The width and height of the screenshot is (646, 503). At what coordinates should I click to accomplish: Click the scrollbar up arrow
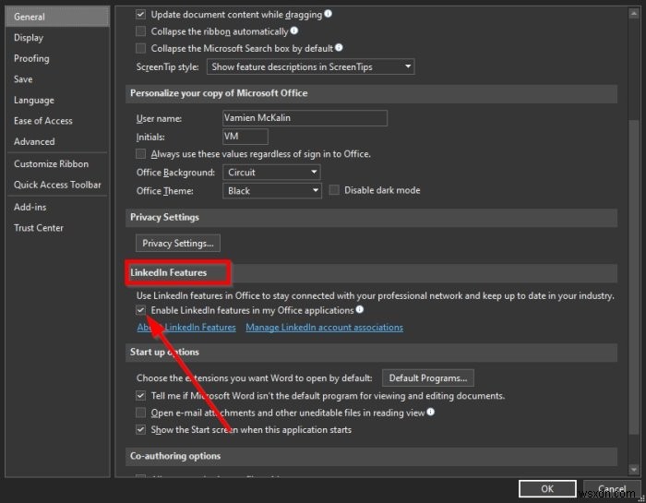click(634, 14)
